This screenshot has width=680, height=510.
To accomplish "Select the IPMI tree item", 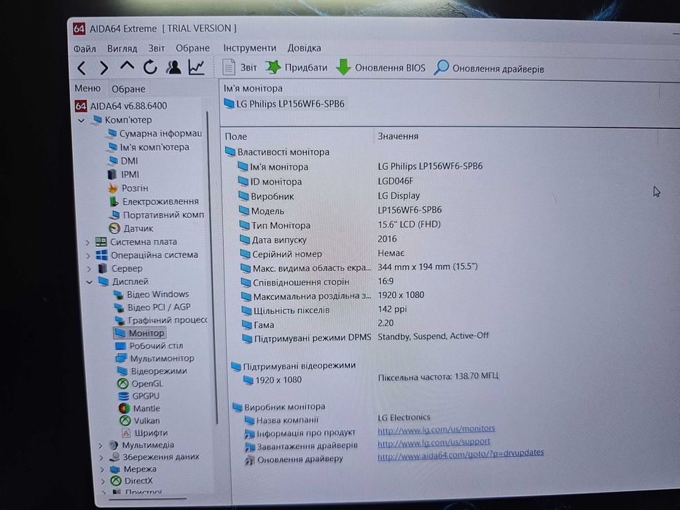I will [x=124, y=174].
